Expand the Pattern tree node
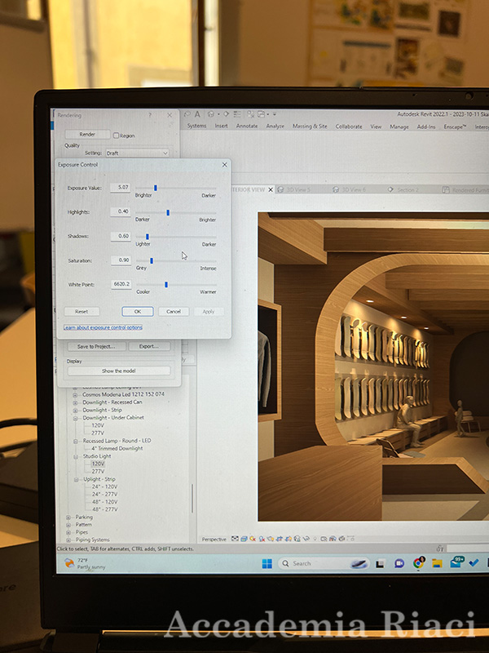The width and height of the screenshot is (489, 653). pos(68,525)
